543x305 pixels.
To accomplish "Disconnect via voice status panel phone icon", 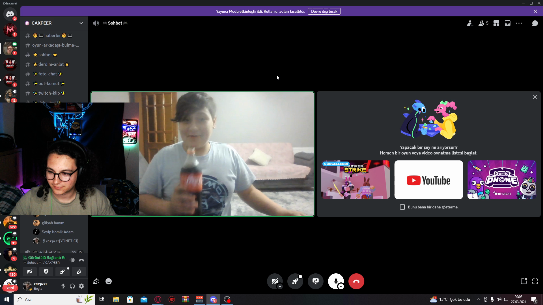I will [x=81, y=260].
